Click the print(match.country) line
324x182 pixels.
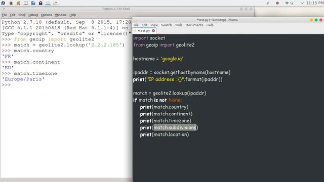tap(164, 107)
